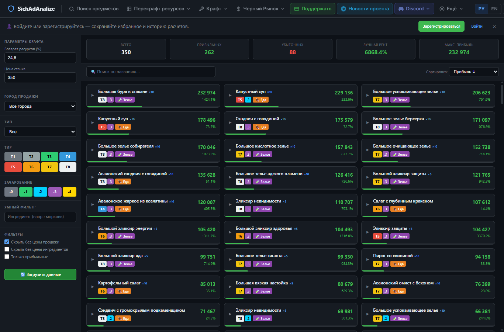Switch language to EN

point(494,9)
